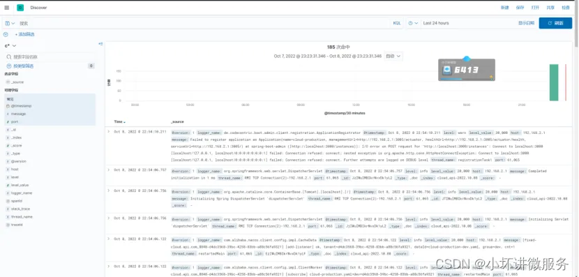Open the clock quick time menu

tap(413, 23)
